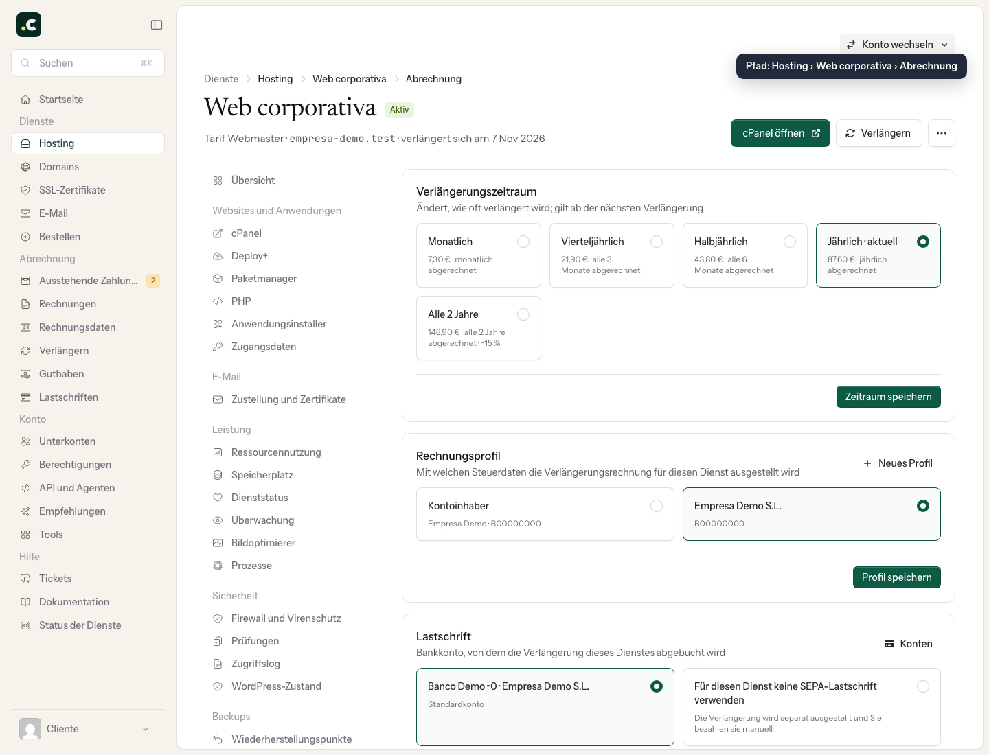Select the Monatlich renewal period
Viewport: 989px width, 755px height.
(x=479, y=255)
